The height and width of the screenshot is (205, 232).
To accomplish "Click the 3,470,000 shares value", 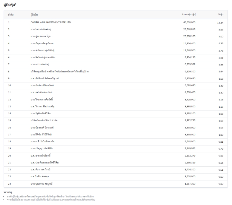I will click(190, 127).
